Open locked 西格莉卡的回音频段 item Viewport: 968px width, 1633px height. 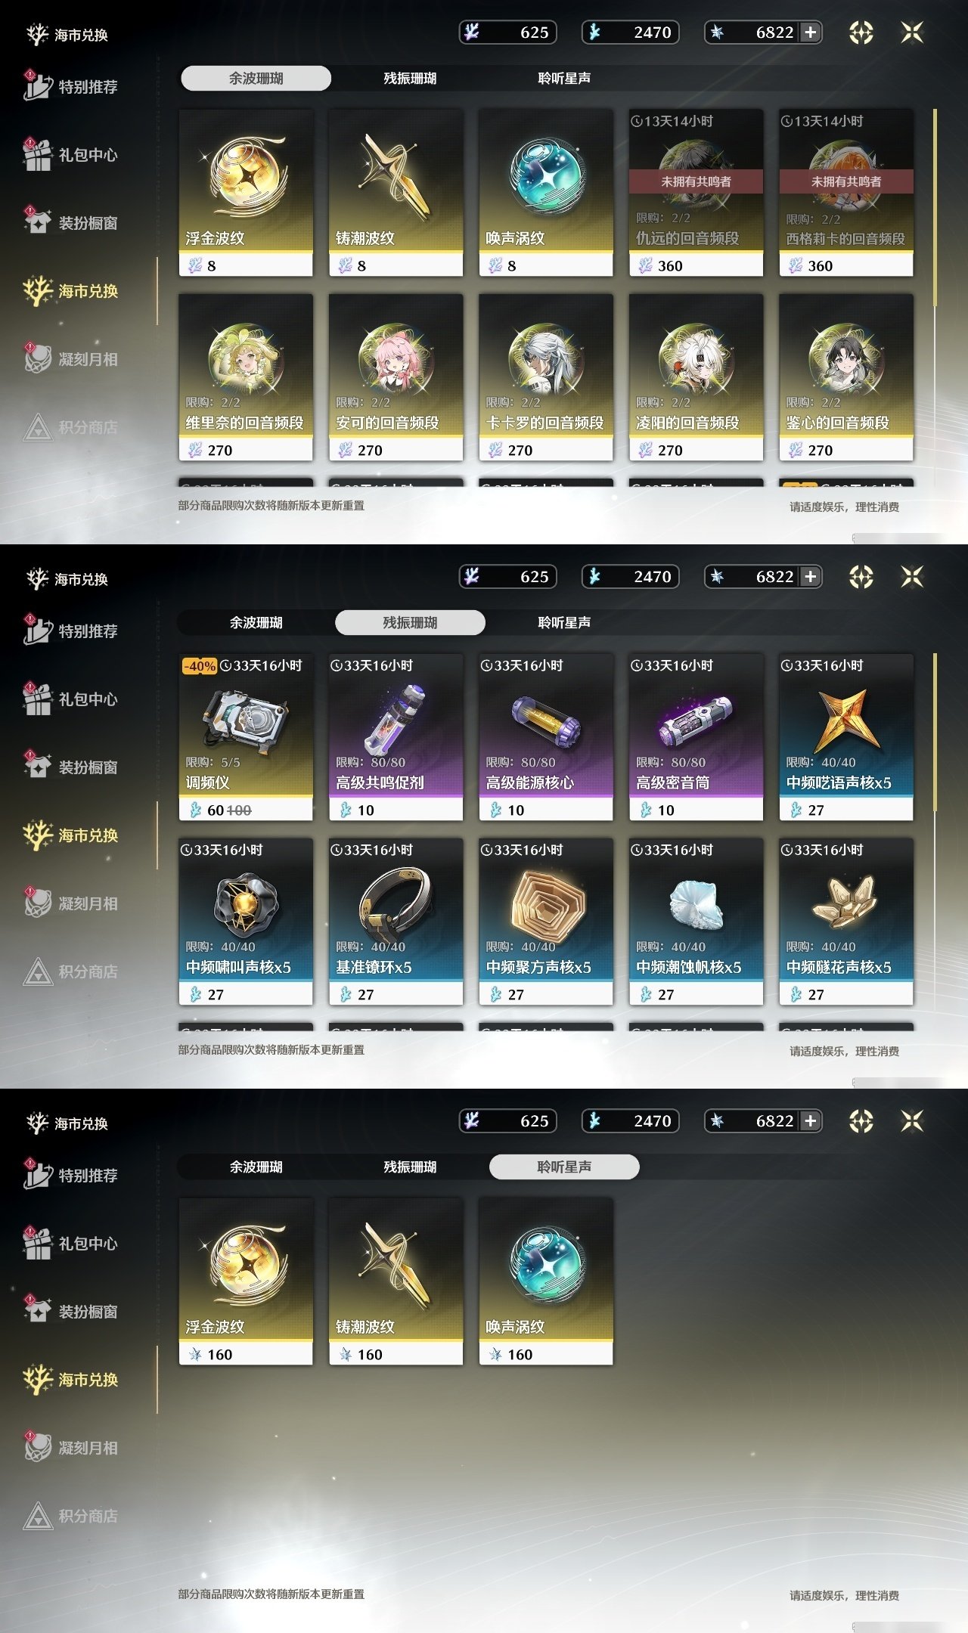[x=846, y=193]
